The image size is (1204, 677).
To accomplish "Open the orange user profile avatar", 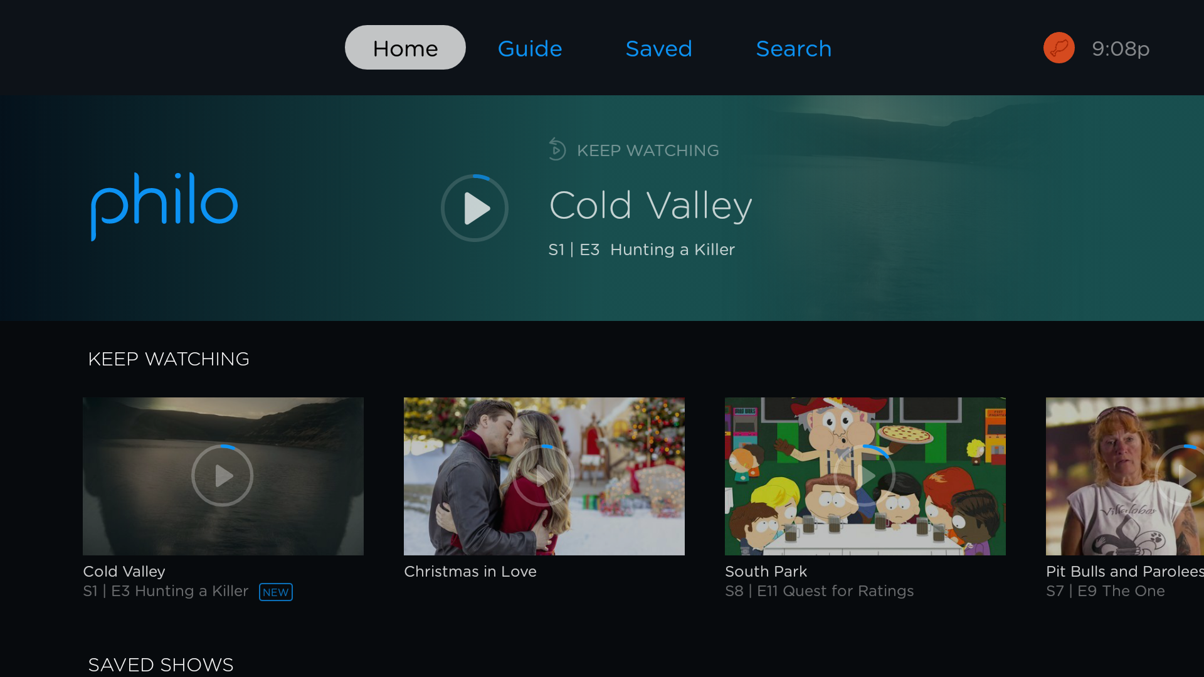I will pos(1059,48).
